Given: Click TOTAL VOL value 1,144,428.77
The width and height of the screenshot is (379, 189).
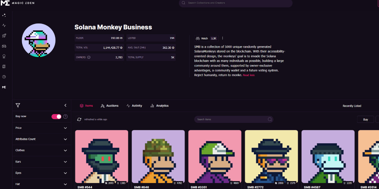Looking at the screenshot, I should click(x=113, y=48).
